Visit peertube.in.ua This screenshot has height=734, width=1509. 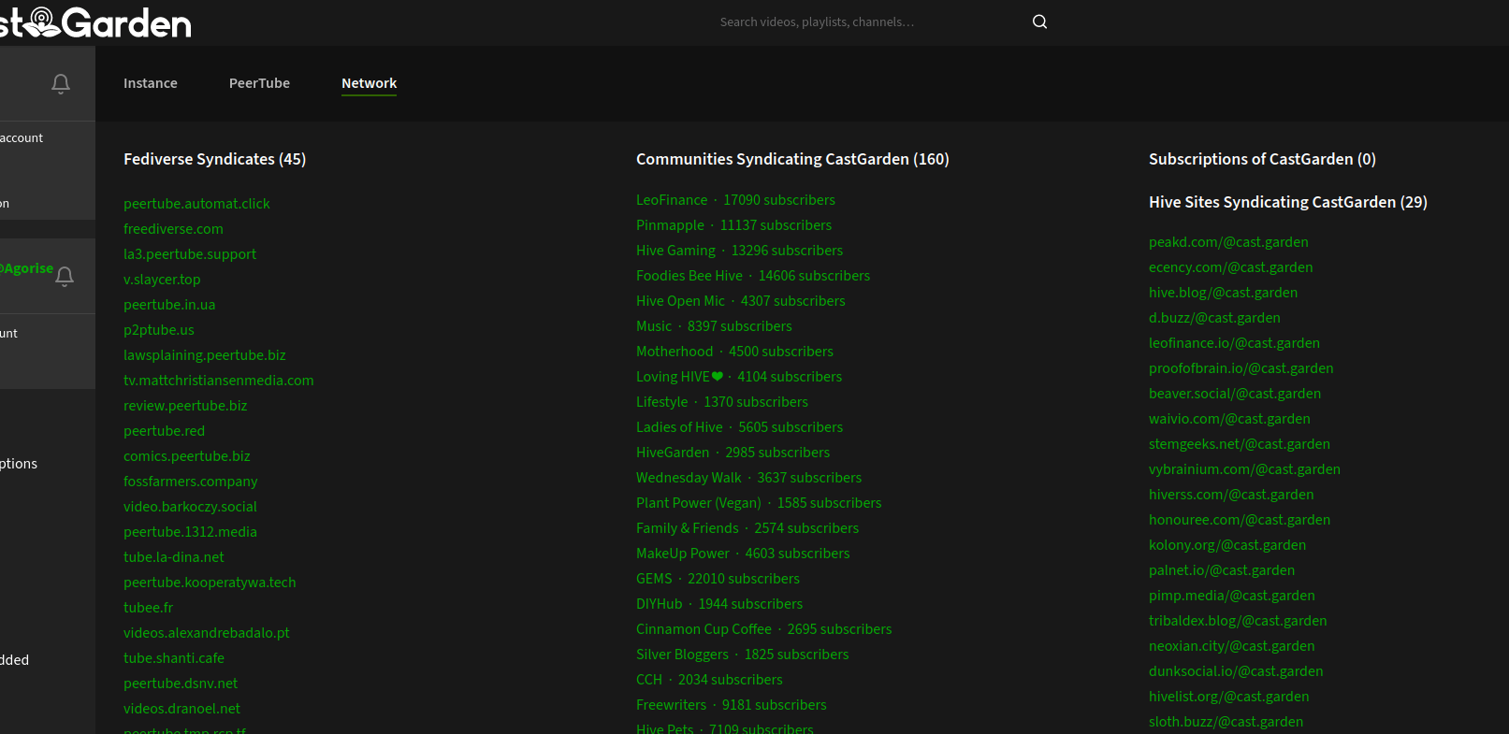pyautogui.click(x=169, y=305)
